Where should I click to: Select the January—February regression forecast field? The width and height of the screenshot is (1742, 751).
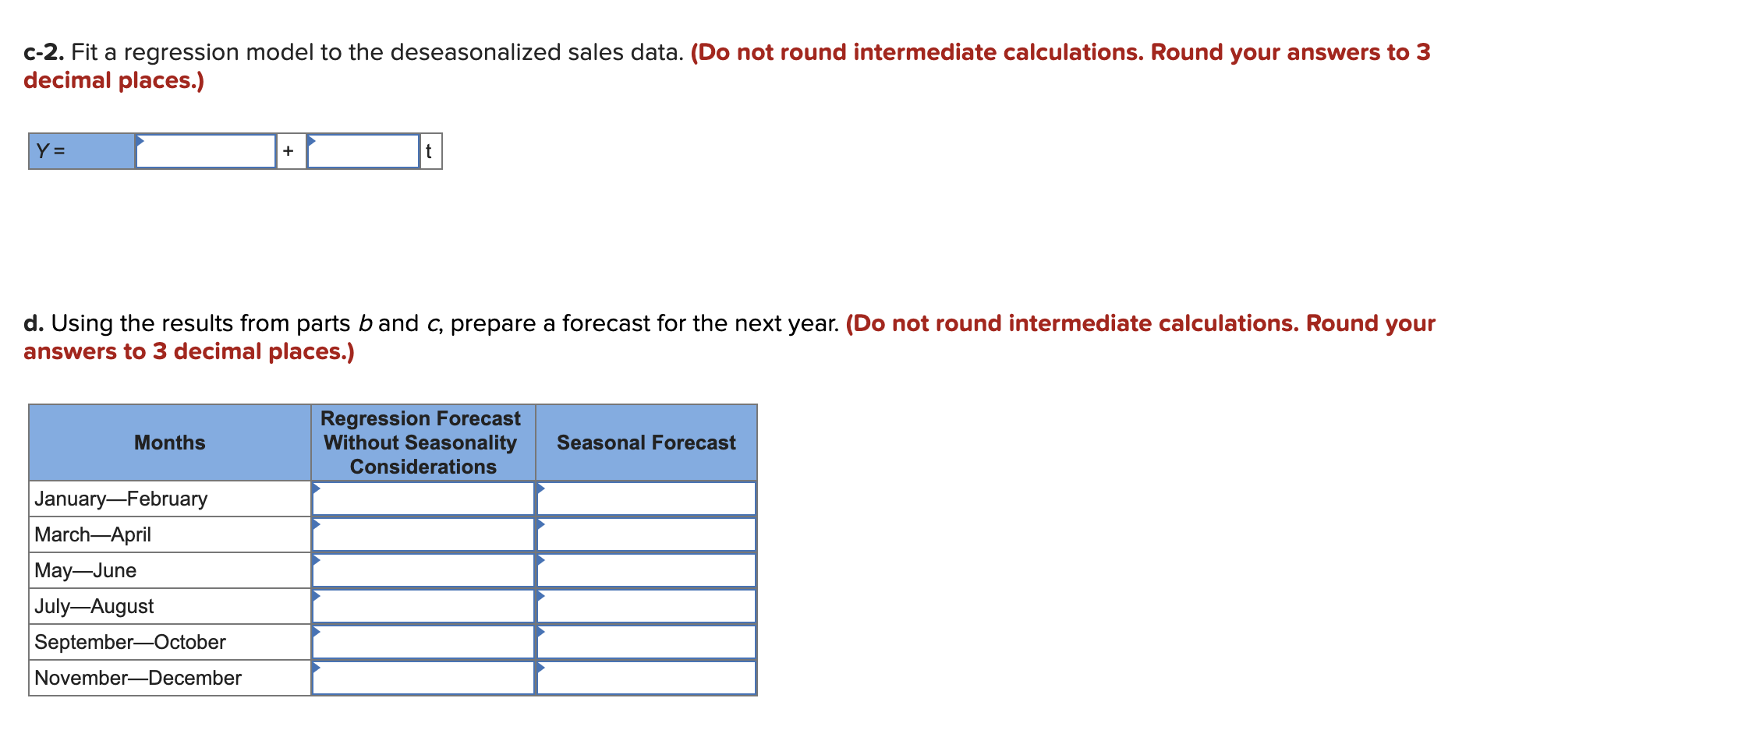pos(423,498)
